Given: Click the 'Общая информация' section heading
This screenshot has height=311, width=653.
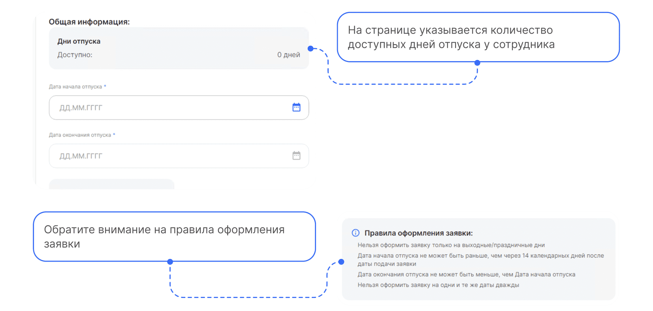Looking at the screenshot, I should pos(89,22).
